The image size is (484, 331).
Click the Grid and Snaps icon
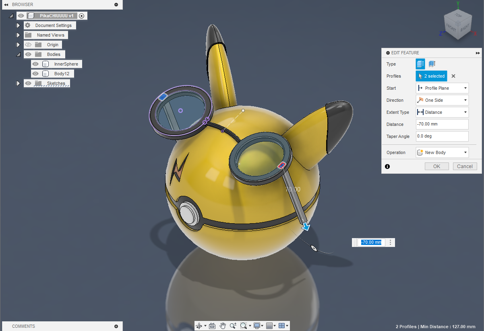coord(269,326)
